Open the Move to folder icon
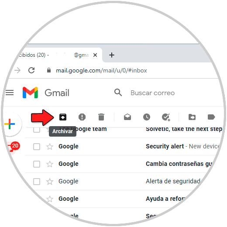The image size is (227, 227). (x=192, y=117)
